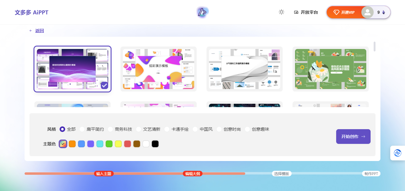405x191 pixels.
Task: Choose the multicolor theme swatch
Action: pyautogui.click(x=63, y=144)
